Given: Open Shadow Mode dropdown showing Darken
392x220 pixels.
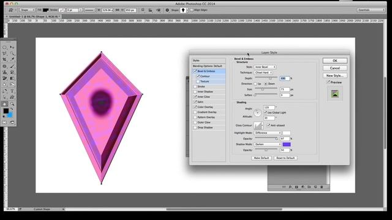Looking at the screenshot, I should pyautogui.click(x=268, y=144).
